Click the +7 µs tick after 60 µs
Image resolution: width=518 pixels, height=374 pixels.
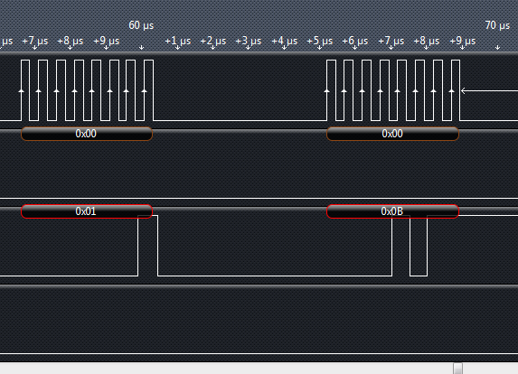(391, 42)
